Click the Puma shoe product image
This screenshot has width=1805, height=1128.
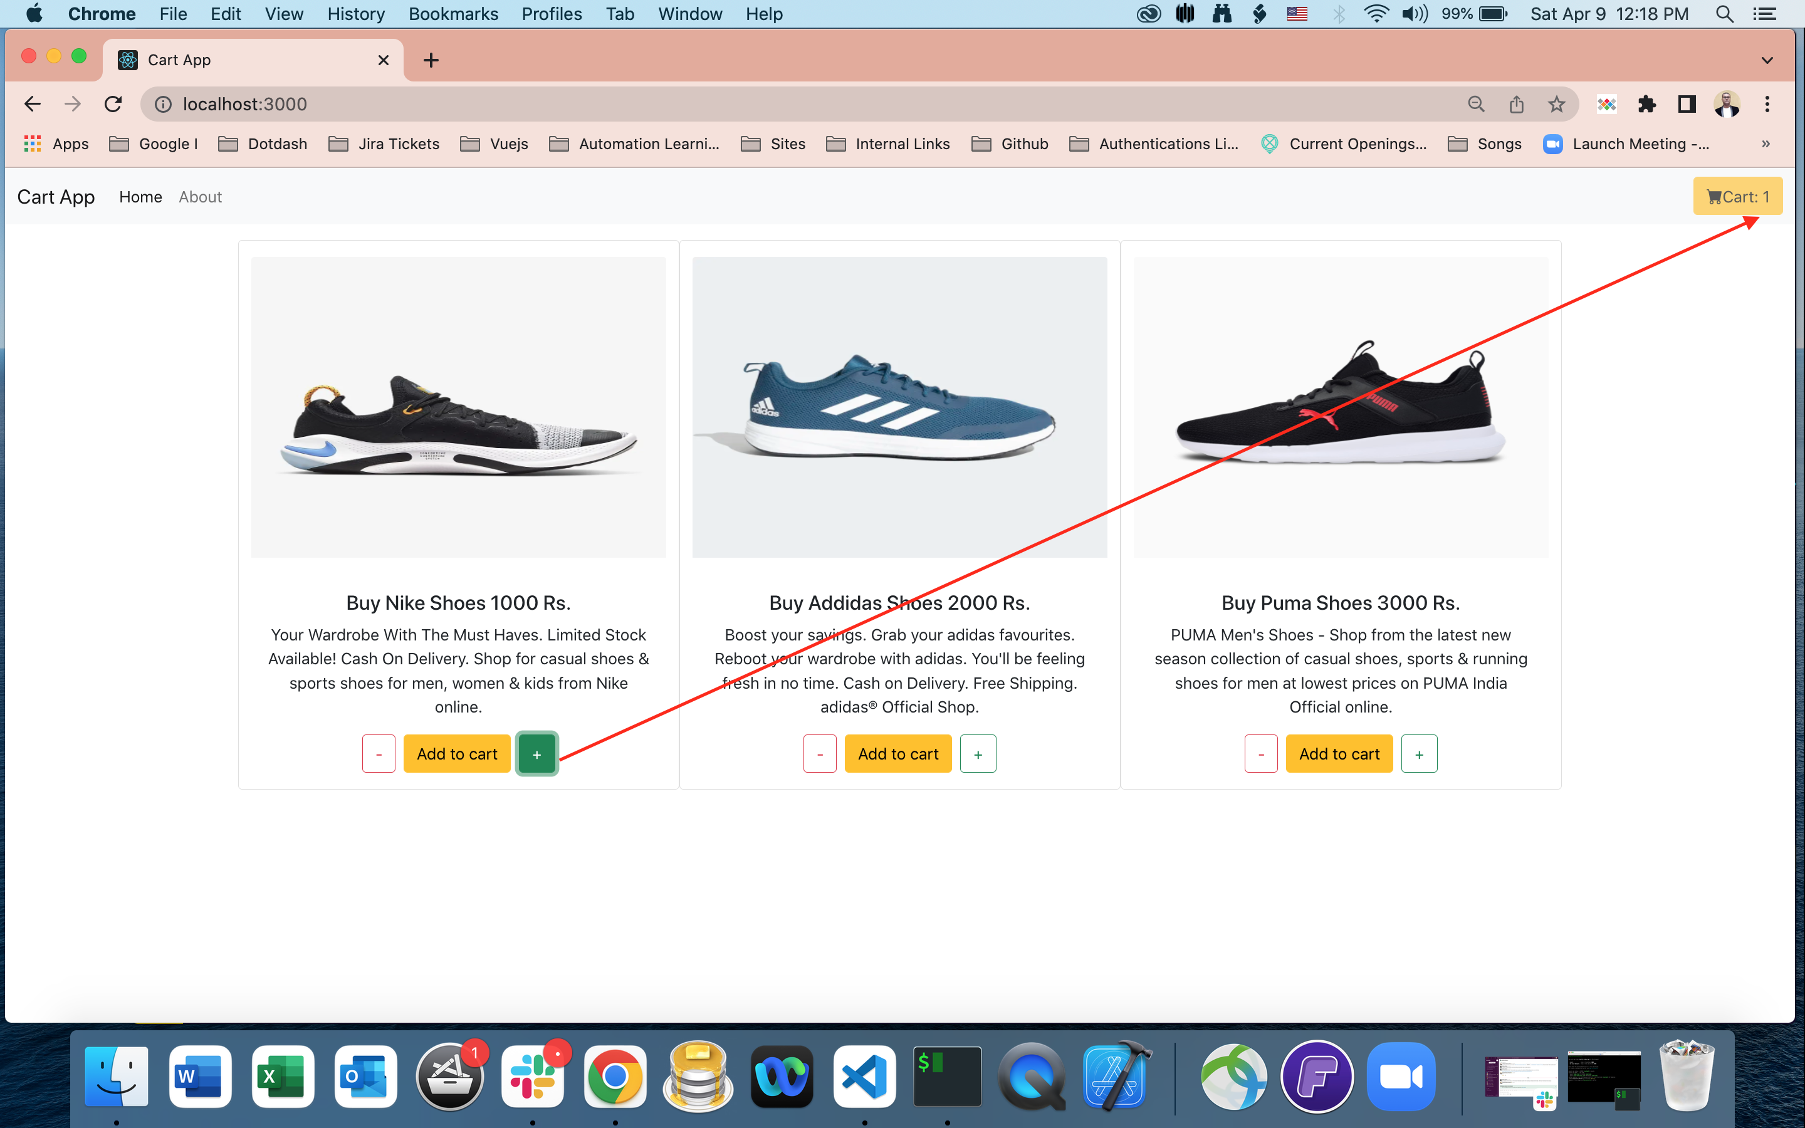tap(1341, 407)
